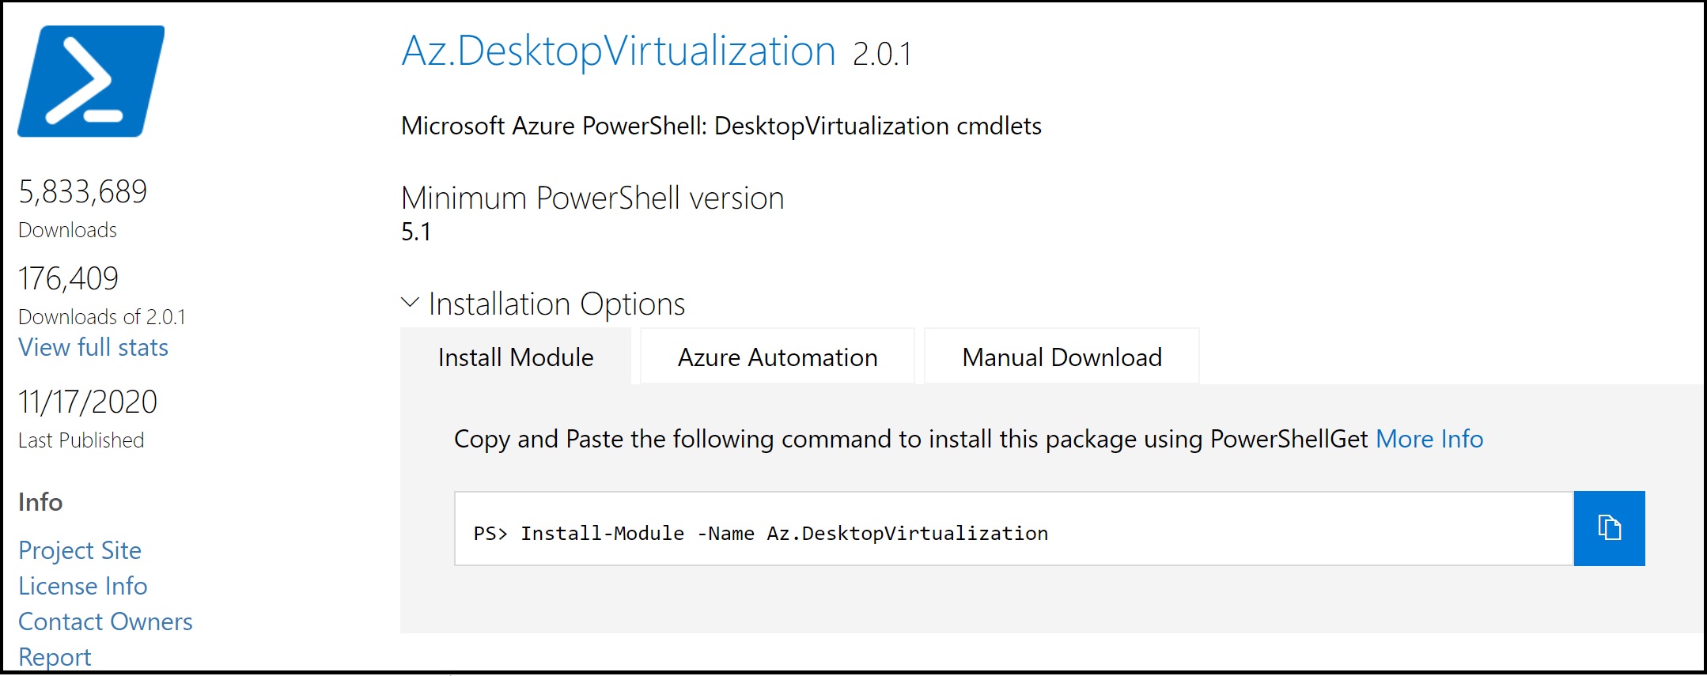Switch to the Azure Automation tab

pyautogui.click(x=778, y=357)
